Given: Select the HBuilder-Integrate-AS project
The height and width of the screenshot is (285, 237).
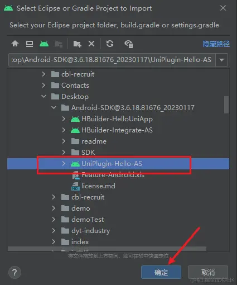Looking at the screenshot, I should tap(117, 130).
